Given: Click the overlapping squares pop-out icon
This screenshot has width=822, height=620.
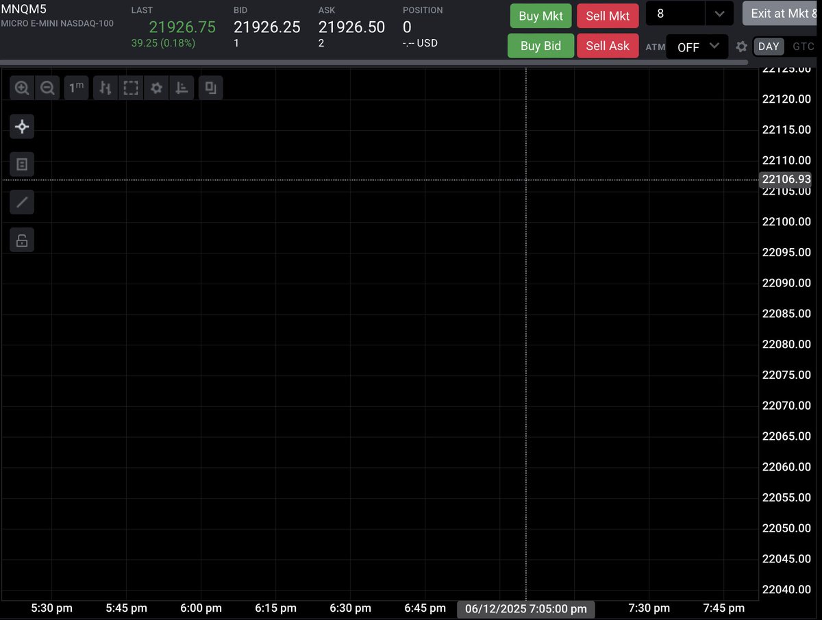Looking at the screenshot, I should pyautogui.click(x=211, y=88).
